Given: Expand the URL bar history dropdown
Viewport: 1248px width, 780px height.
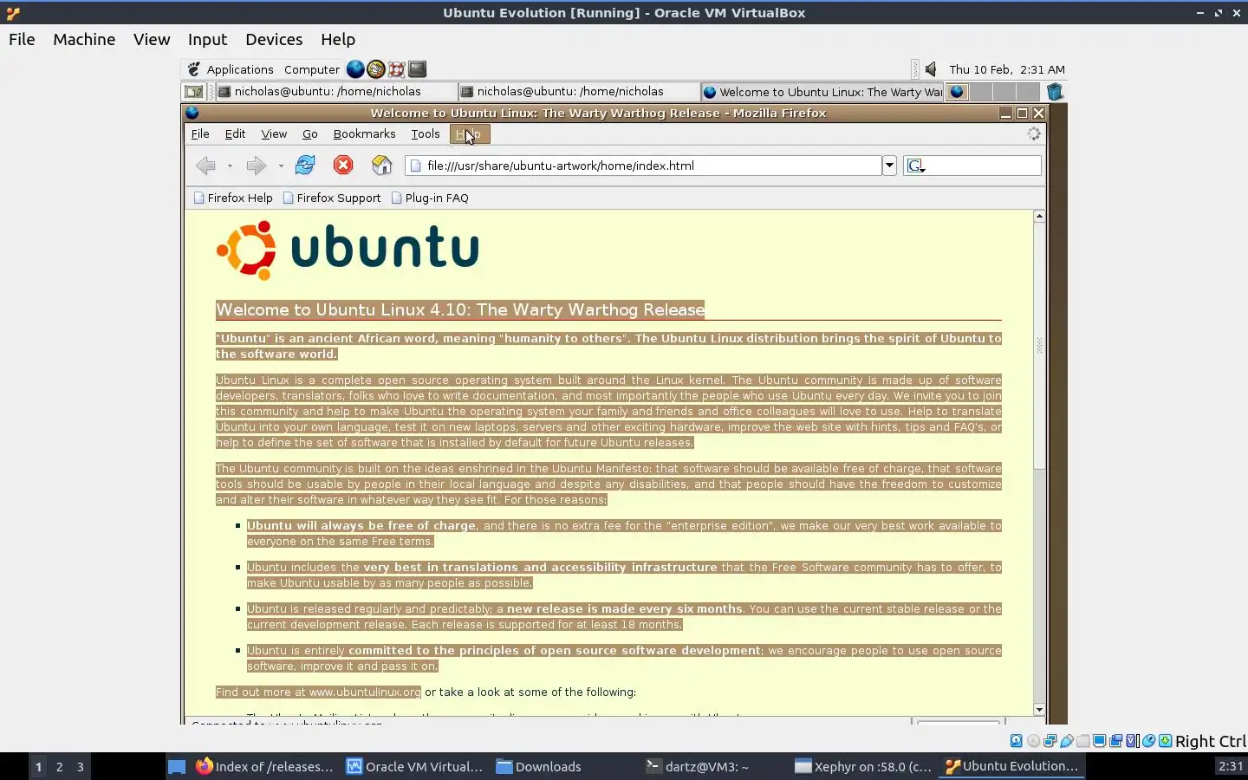Looking at the screenshot, I should pos(889,166).
